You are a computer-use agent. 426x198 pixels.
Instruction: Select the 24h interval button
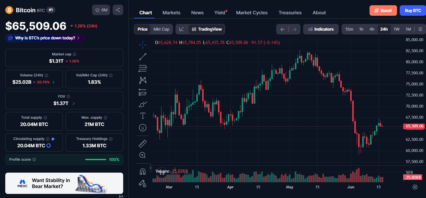(x=384, y=29)
